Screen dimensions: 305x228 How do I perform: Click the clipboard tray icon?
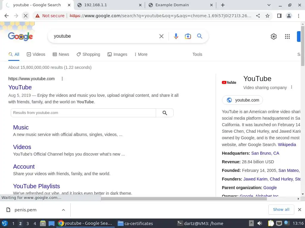271,223
